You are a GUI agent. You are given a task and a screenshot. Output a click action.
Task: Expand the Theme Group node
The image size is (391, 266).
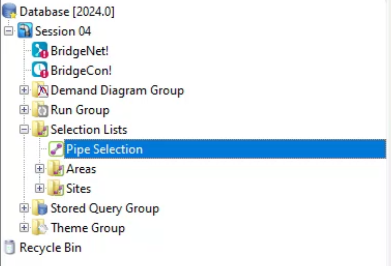(24, 227)
